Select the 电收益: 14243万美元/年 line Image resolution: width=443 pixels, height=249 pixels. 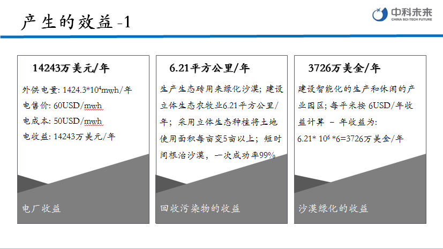[69, 137]
